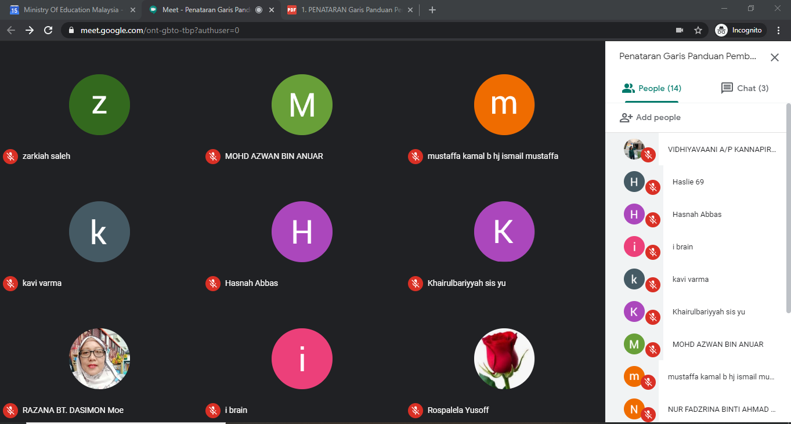The height and width of the screenshot is (424, 791).
Task: Select i brain's pink avatar tile
Action: pos(302,359)
